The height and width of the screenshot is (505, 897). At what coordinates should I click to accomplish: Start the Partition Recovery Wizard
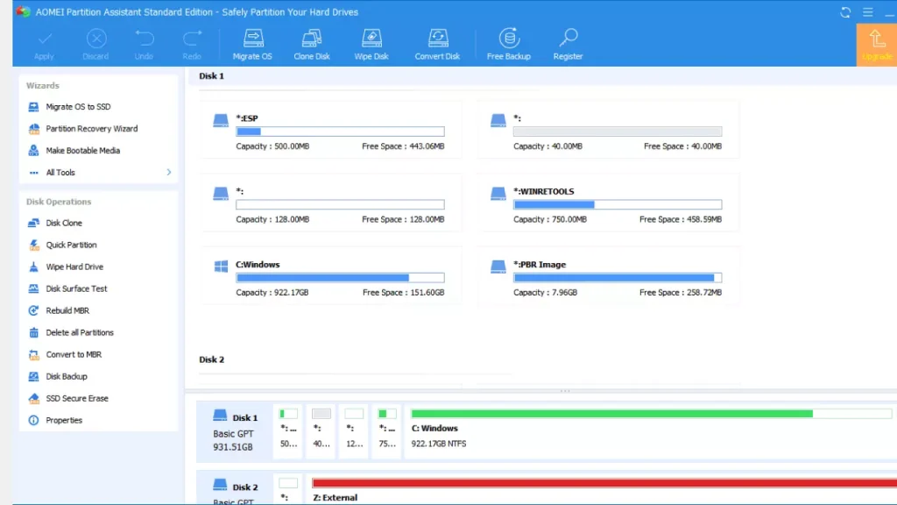pyautogui.click(x=91, y=129)
